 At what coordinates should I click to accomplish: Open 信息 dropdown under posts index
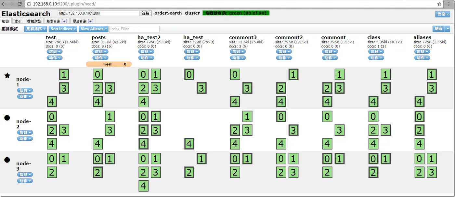[100, 52]
